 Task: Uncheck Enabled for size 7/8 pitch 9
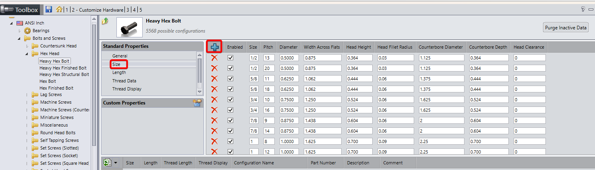(230, 120)
